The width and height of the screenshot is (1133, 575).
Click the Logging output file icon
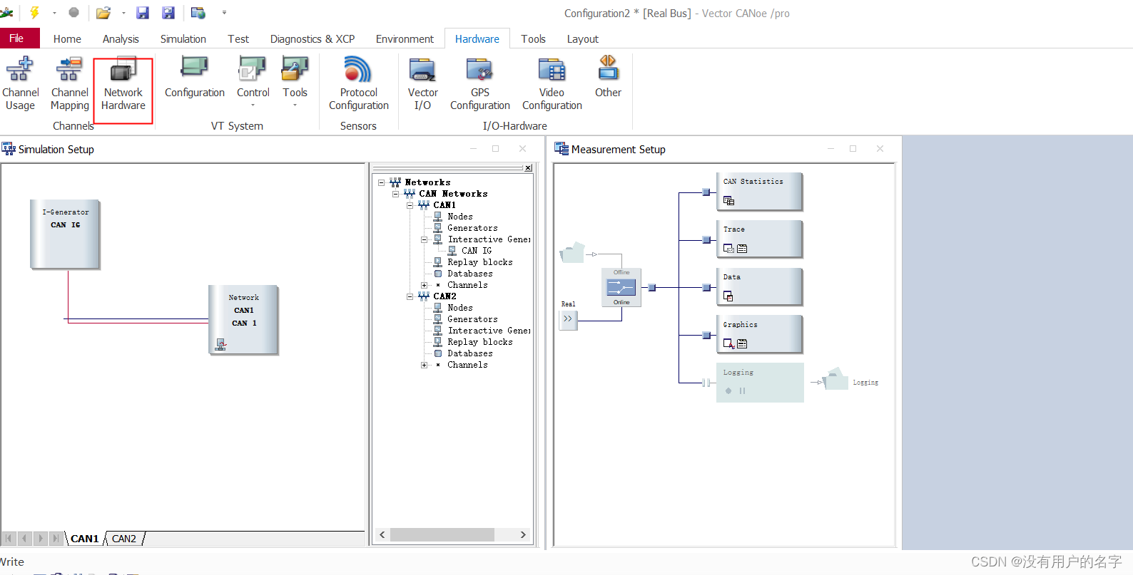coord(835,378)
